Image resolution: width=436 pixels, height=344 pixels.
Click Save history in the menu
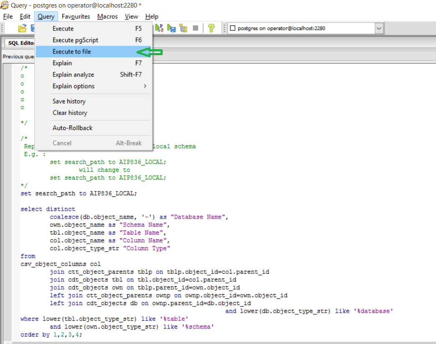point(69,101)
